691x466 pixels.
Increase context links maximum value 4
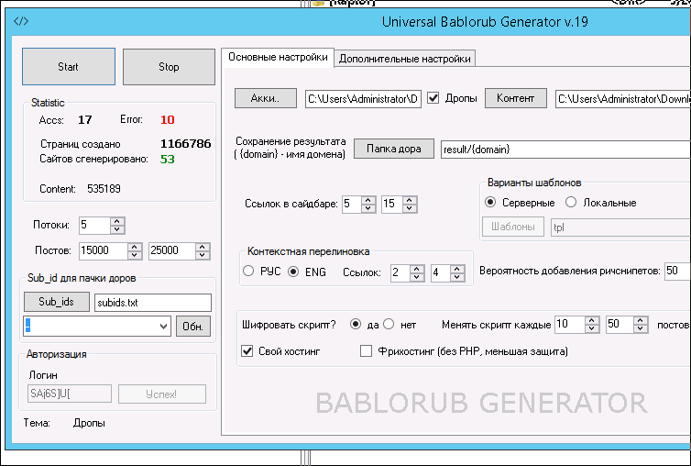[457, 269]
